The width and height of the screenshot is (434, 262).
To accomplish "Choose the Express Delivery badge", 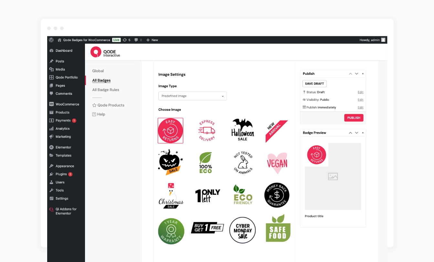I will point(206,130).
